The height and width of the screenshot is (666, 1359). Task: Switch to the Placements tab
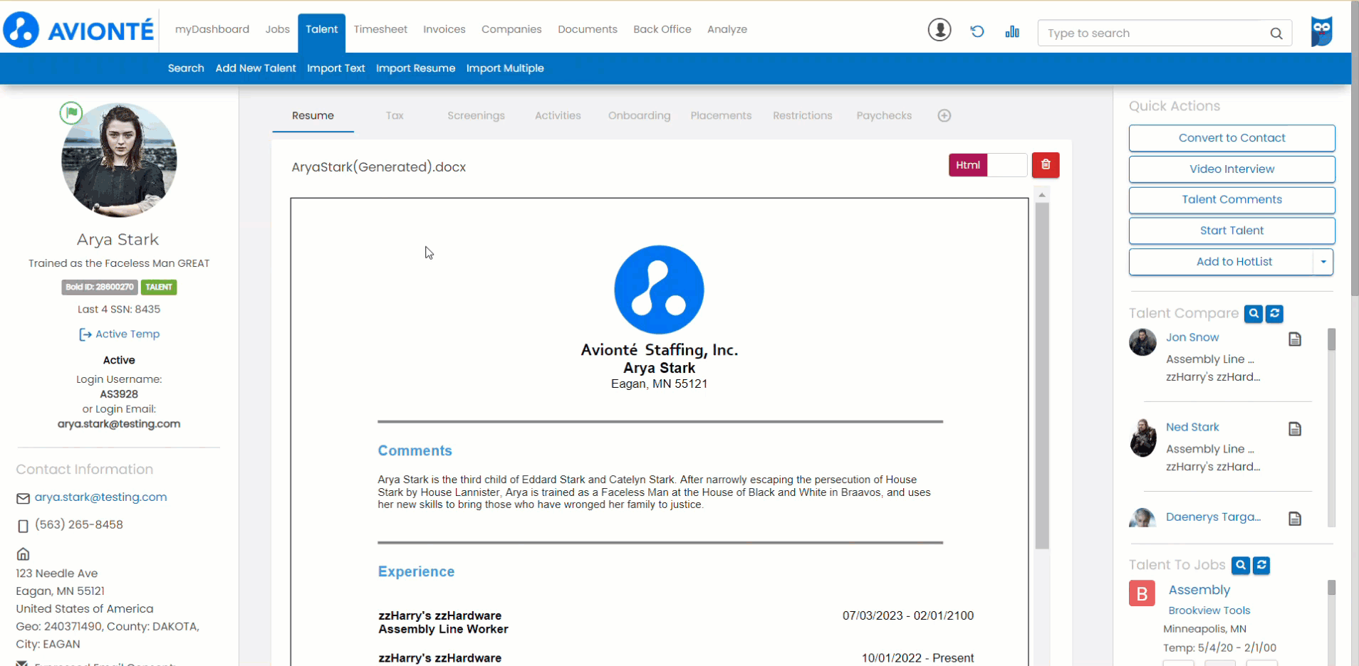(721, 116)
